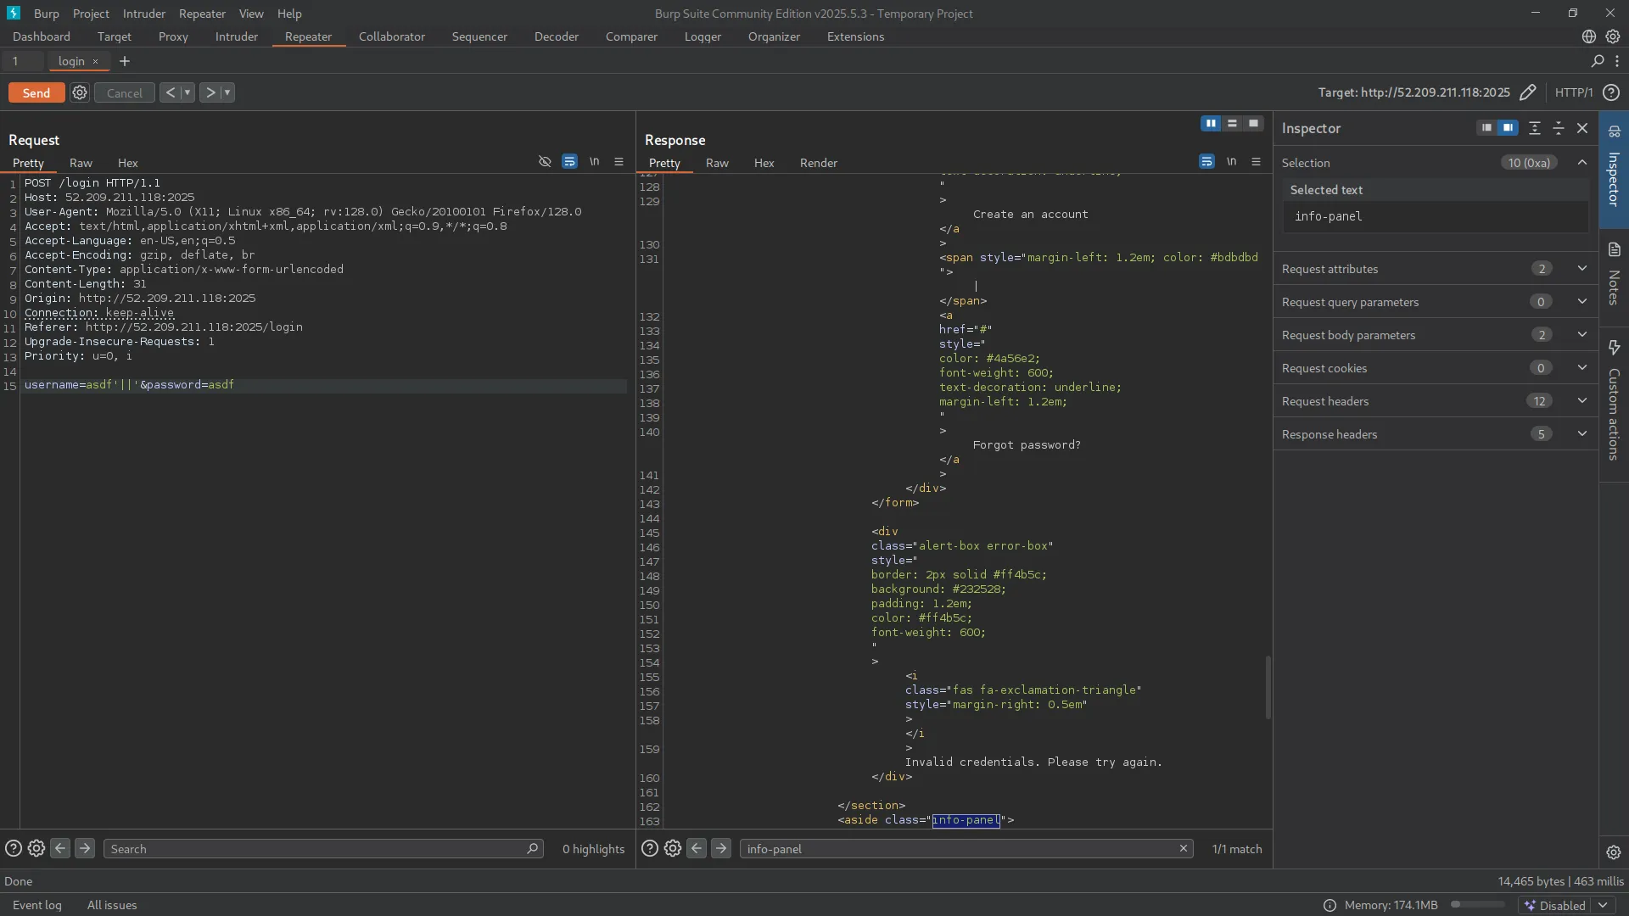Open the Event log

(x=37, y=905)
